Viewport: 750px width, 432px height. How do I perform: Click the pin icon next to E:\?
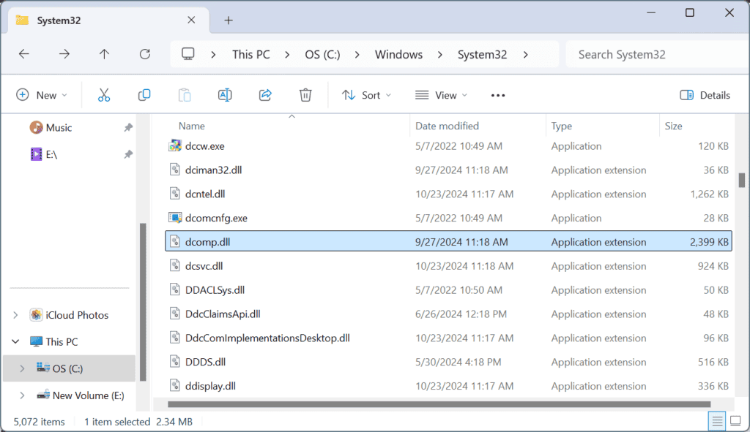[127, 154]
